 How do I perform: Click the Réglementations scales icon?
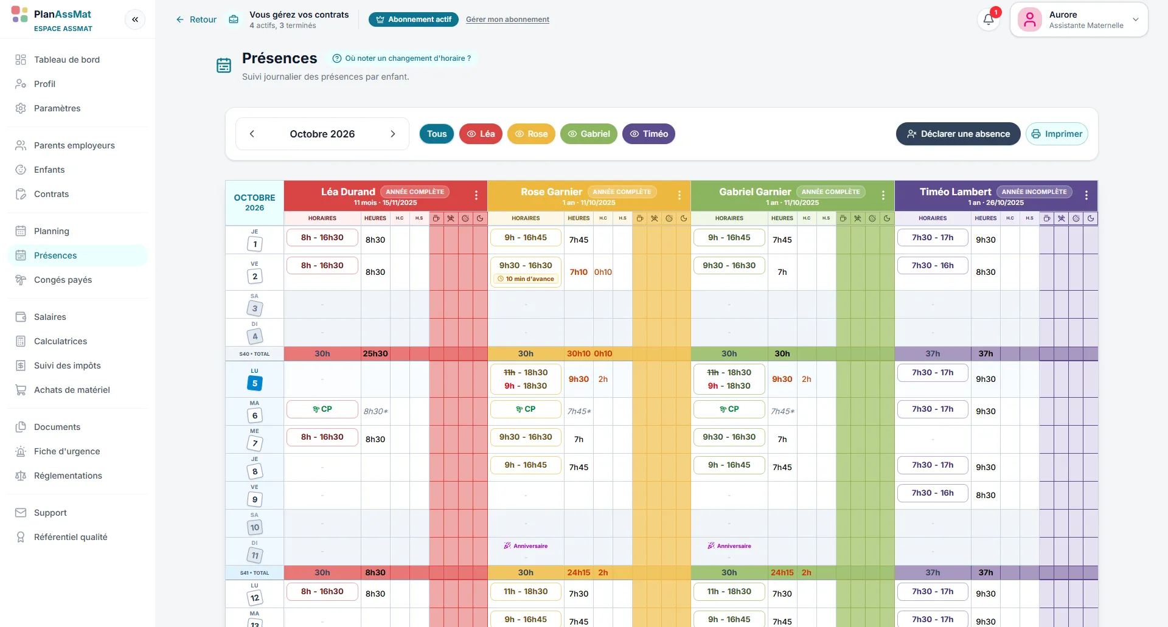click(x=21, y=476)
